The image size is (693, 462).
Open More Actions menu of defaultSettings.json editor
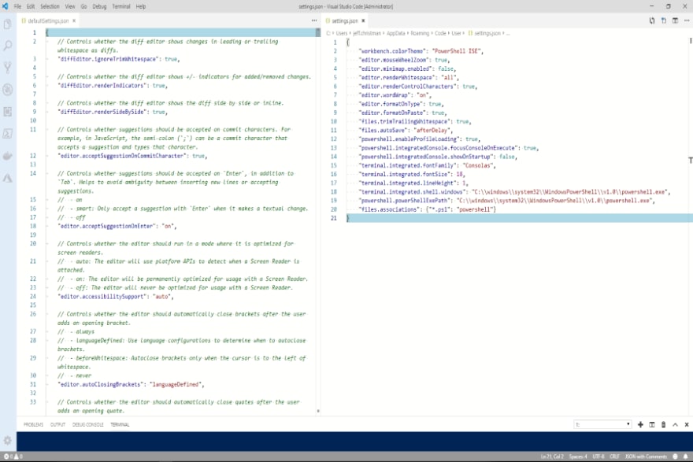(313, 20)
